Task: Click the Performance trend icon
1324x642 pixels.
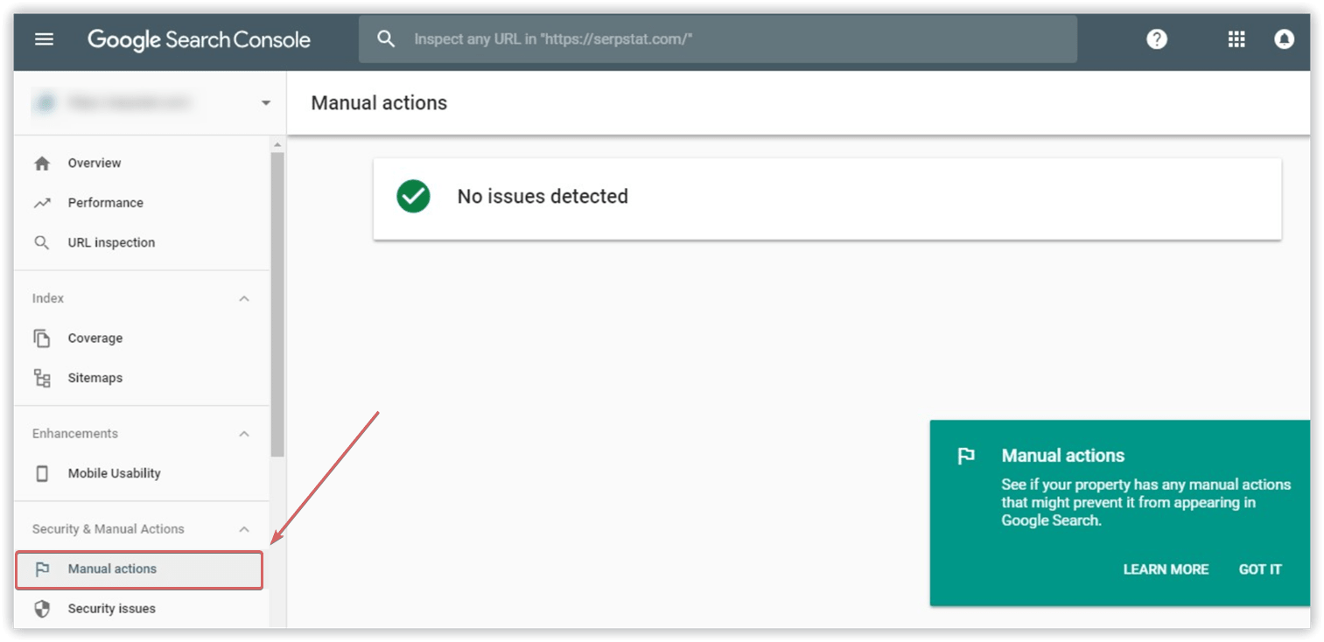Action: (x=42, y=203)
